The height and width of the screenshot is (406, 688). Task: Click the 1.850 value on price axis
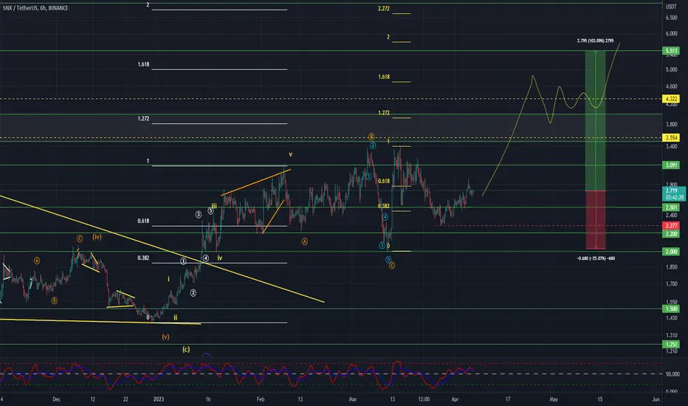[671, 267]
